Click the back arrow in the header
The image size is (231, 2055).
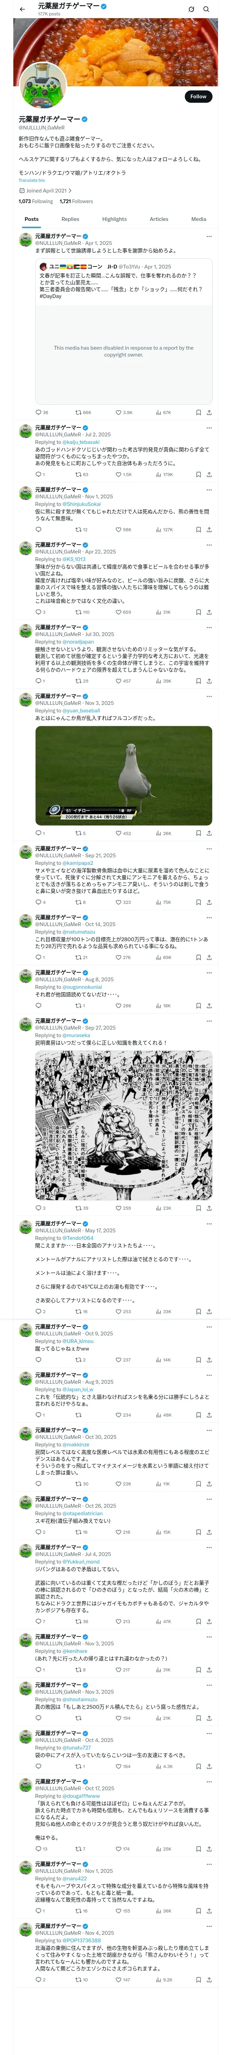[x=22, y=9]
